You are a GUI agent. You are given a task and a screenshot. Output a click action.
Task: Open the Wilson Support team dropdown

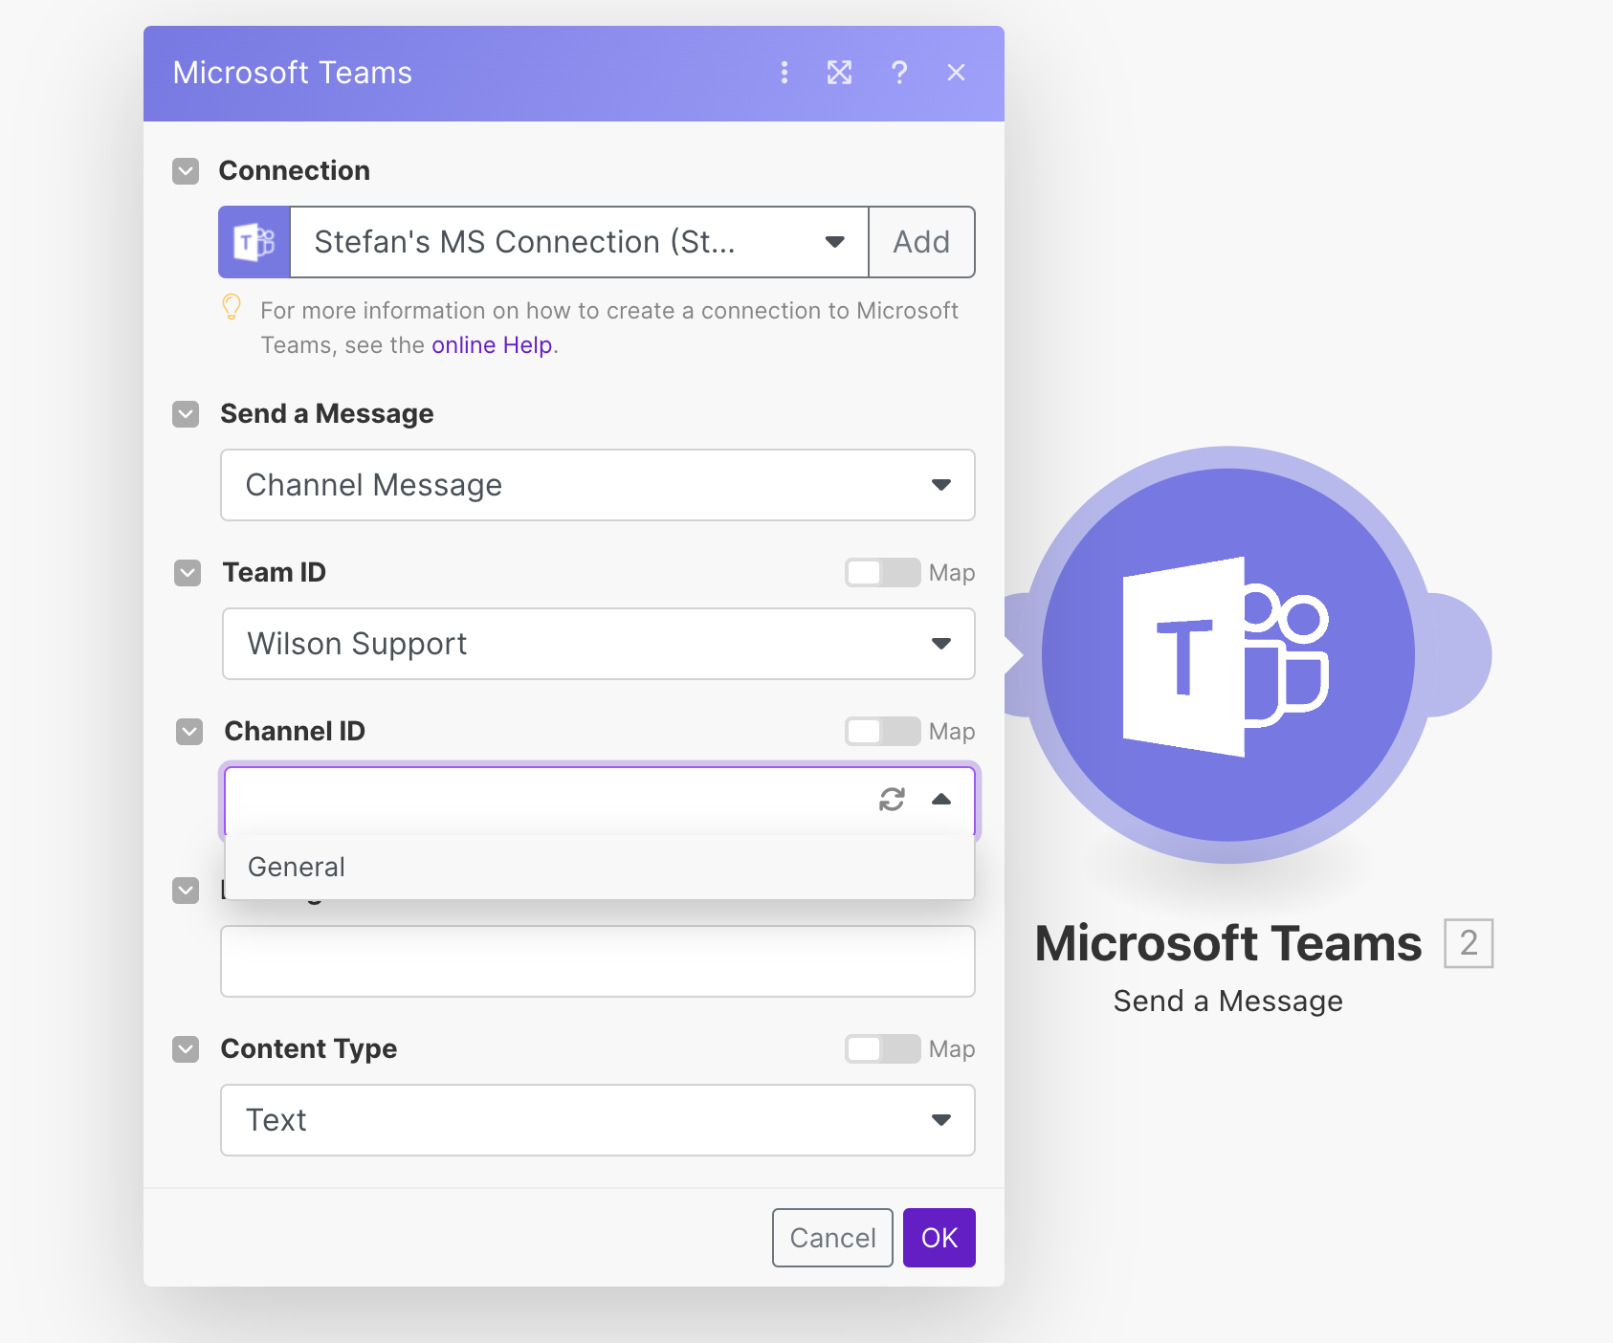[598, 644]
